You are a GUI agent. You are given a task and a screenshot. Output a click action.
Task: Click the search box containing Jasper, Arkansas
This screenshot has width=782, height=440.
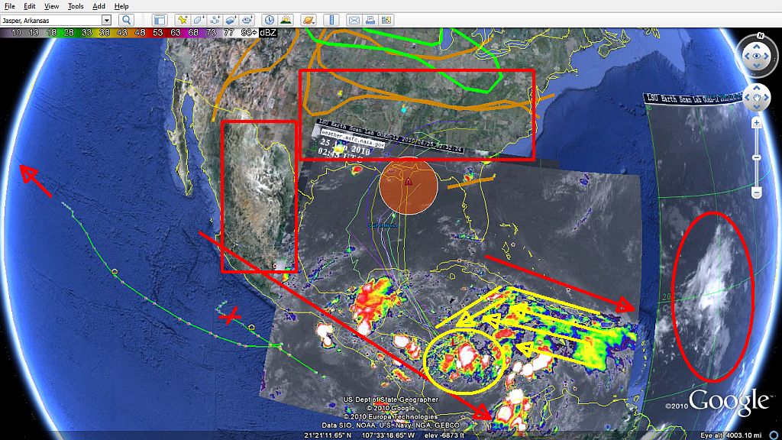pyautogui.click(x=51, y=20)
